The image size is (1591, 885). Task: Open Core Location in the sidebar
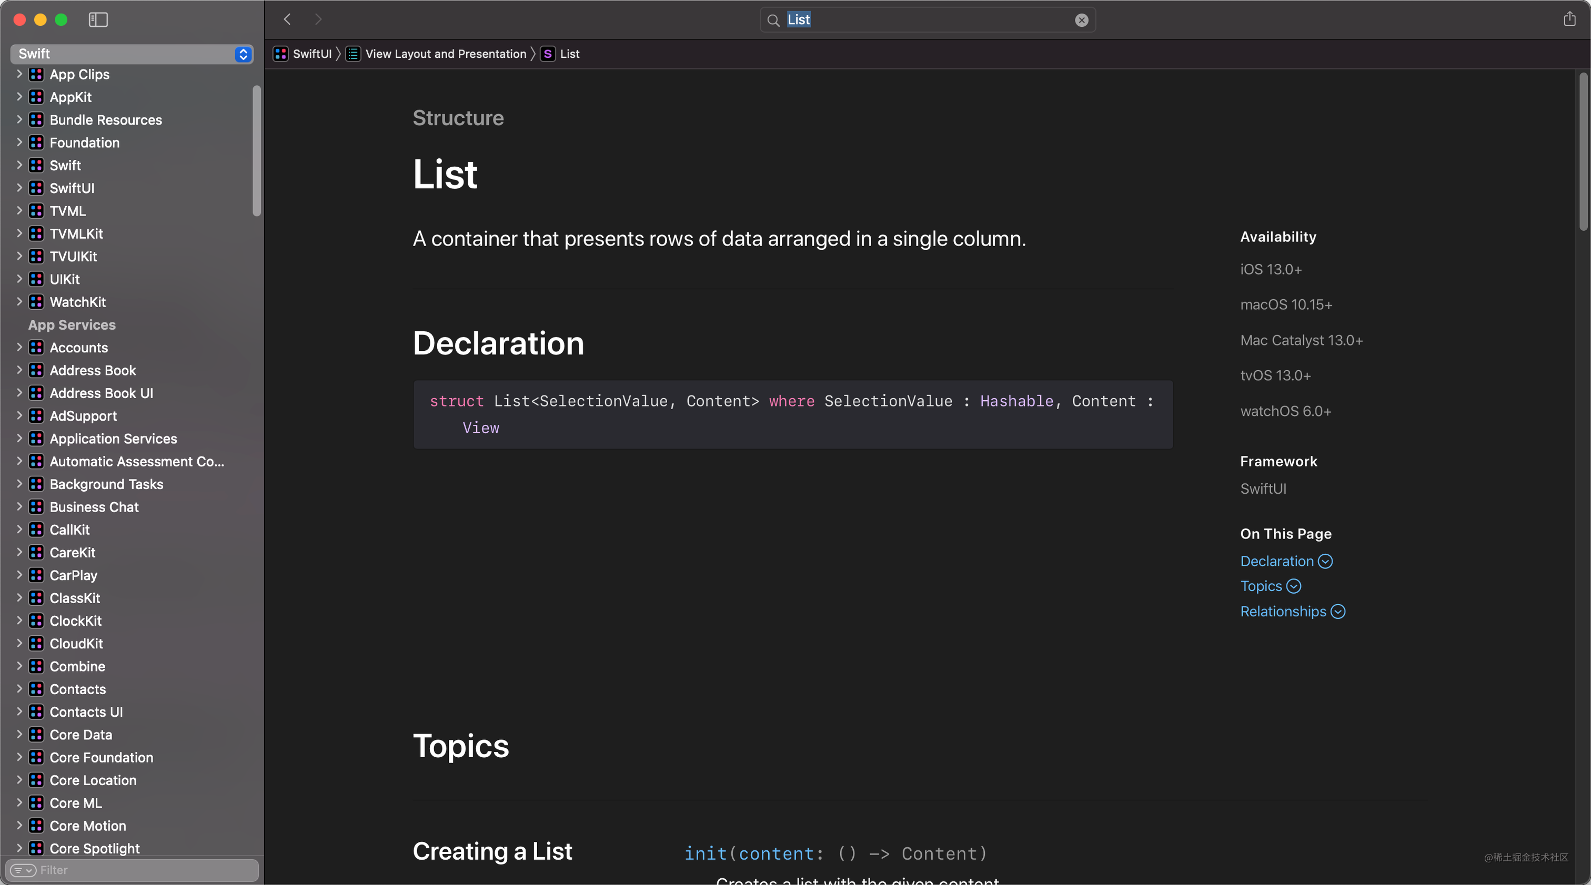pos(93,781)
